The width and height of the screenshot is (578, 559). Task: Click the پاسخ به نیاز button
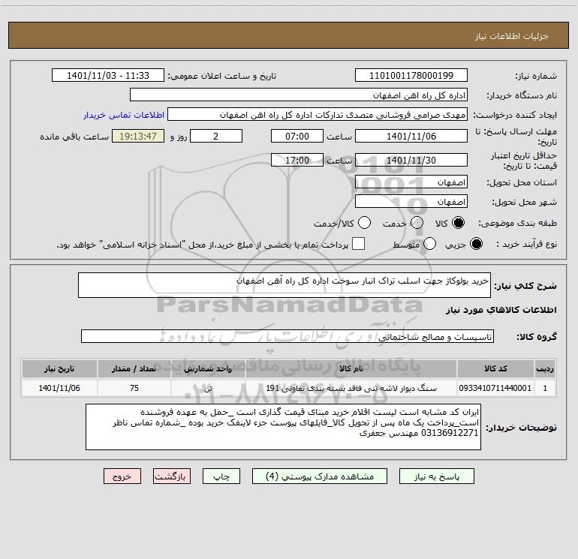[x=436, y=476]
